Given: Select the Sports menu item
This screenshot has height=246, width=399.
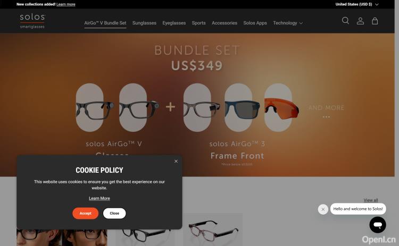Looking at the screenshot, I should [x=198, y=23].
